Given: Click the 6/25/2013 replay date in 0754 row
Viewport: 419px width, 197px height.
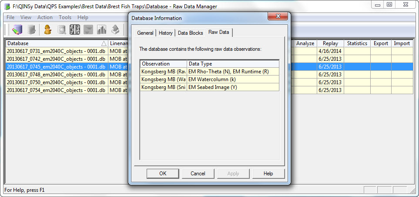Looking at the screenshot, I should pos(330,90).
